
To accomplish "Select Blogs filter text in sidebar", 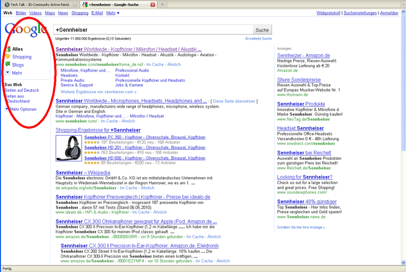I will (x=18, y=64).
